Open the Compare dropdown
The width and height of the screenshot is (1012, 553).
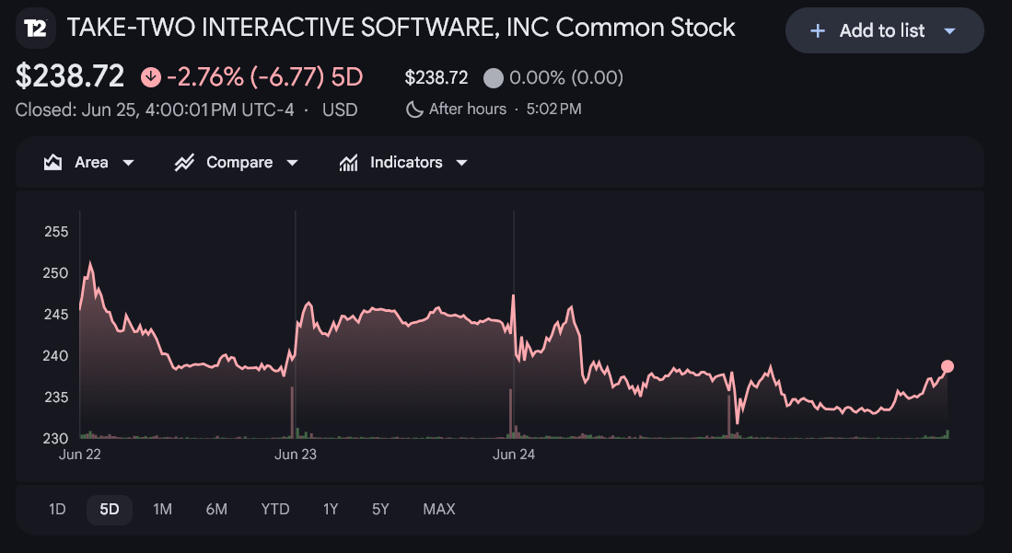293,163
